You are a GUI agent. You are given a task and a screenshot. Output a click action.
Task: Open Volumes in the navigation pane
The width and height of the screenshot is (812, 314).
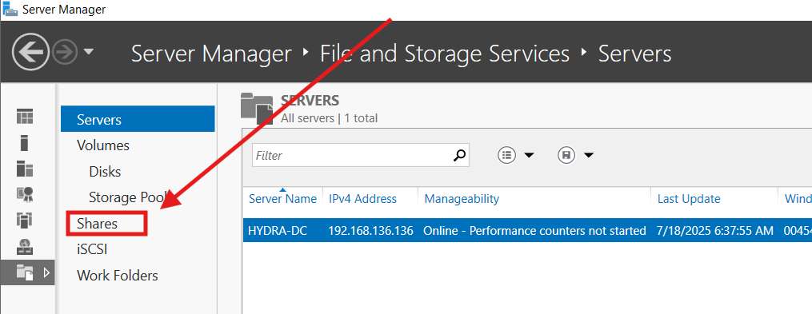point(103,145)
